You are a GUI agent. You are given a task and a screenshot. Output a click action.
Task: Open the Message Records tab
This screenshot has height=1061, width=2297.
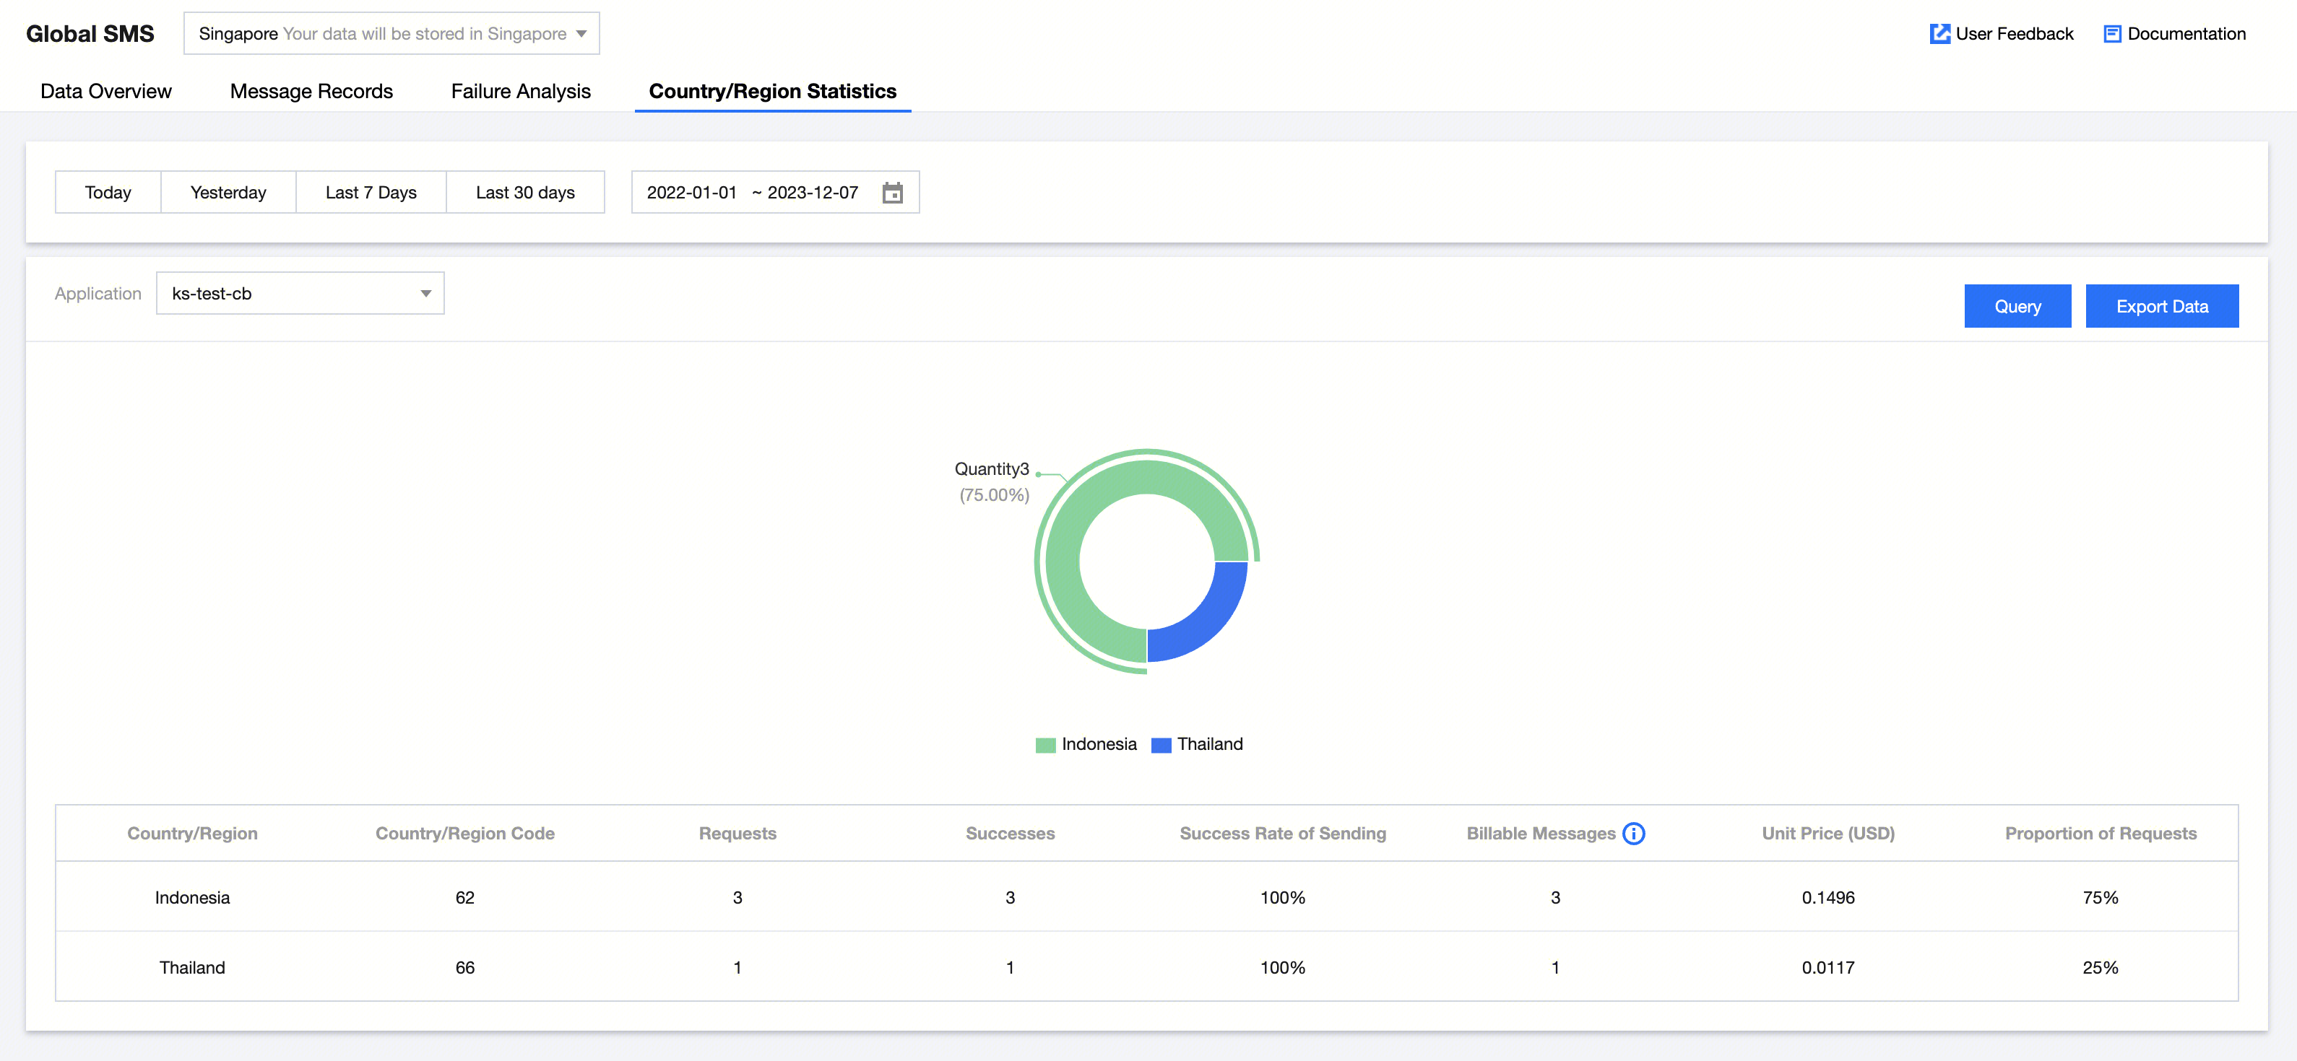[x=311, y=91]
